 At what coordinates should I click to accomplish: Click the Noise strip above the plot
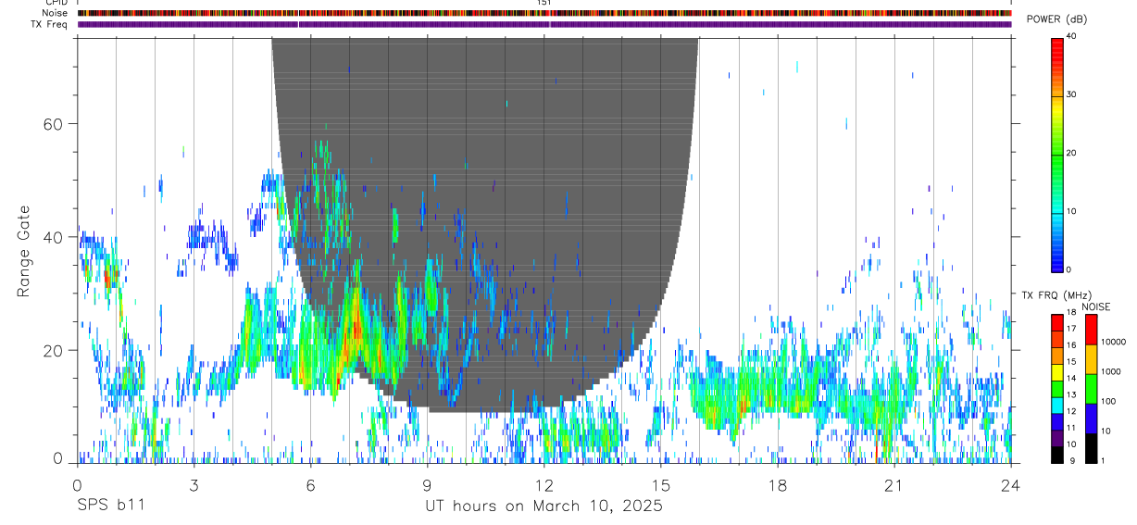coord(544,13)
